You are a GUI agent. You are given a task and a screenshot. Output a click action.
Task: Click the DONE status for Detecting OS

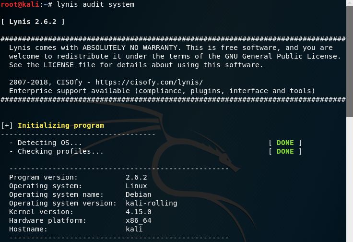click(285, 143)
